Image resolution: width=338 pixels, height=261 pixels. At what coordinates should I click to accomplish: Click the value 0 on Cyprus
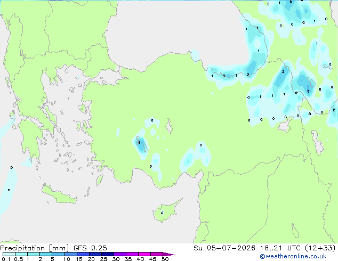click(x=162, y=213)
